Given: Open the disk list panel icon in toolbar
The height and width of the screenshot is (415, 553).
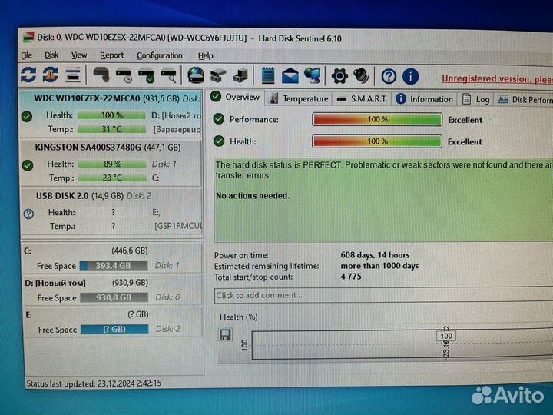Looking at the screenshot, I should coord(74,75).
